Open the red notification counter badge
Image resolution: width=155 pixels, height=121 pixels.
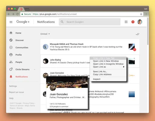133,22
